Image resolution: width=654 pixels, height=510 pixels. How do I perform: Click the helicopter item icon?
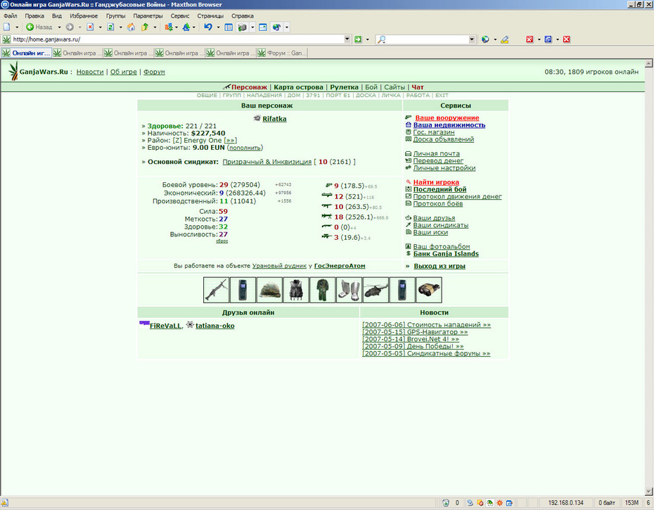point(376,290)
